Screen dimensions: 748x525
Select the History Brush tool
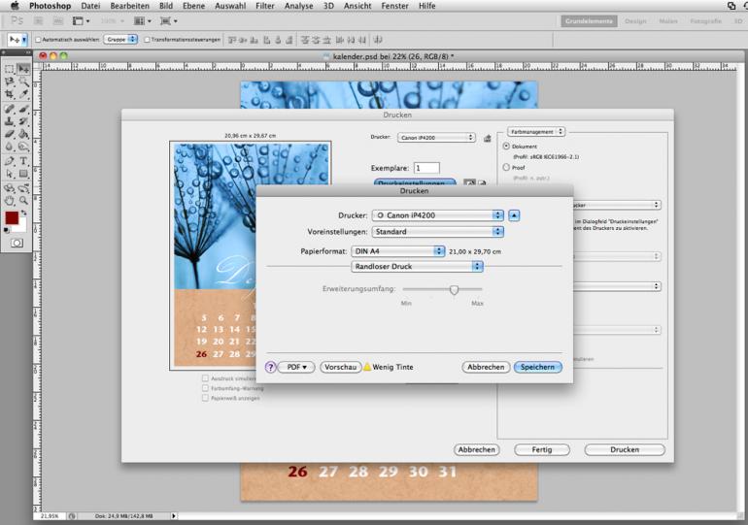(23, 121)
